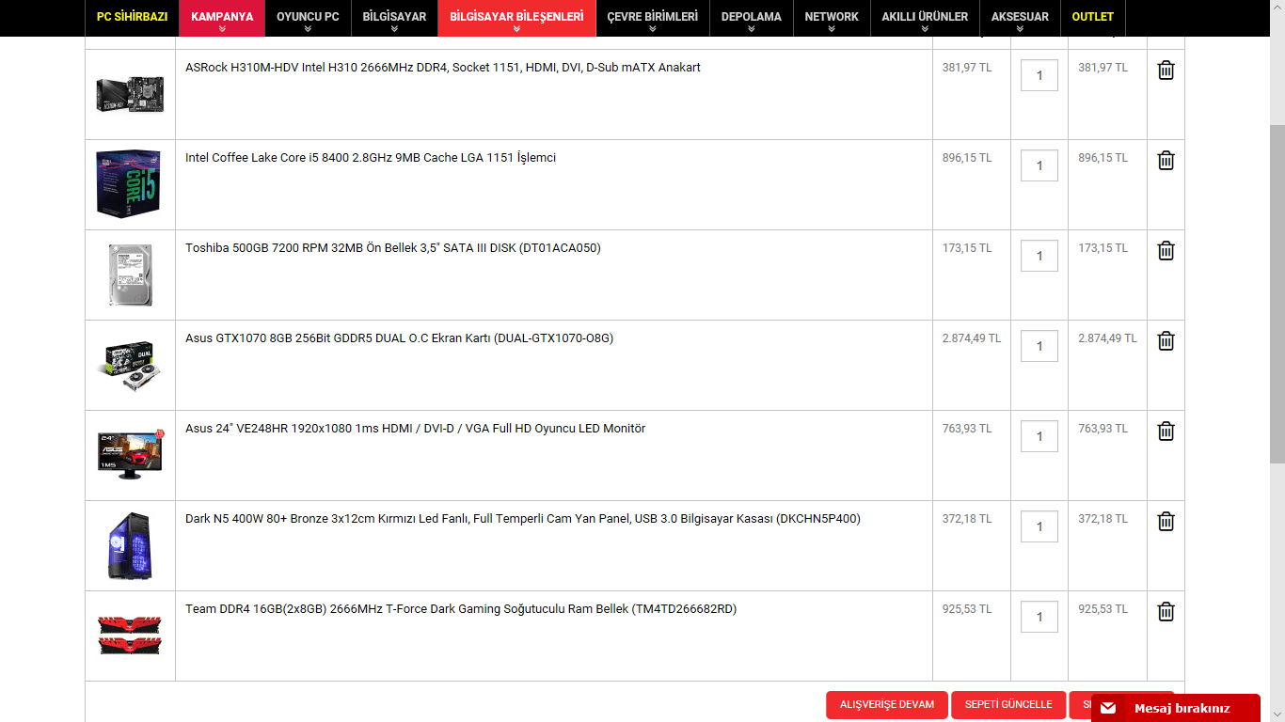Open the Dark N5 400W Bilgisayar Kasası link
The image size is (1285, 722).
[523, 519]
